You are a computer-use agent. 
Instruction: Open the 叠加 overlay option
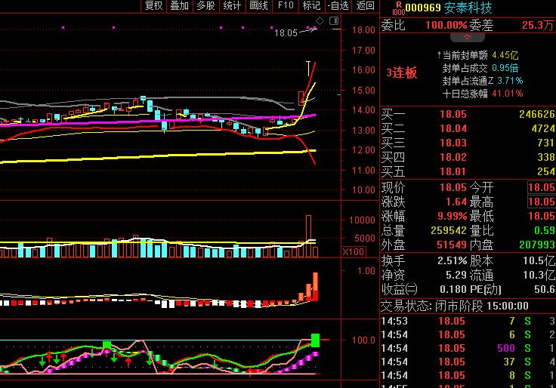click(180, 6)
